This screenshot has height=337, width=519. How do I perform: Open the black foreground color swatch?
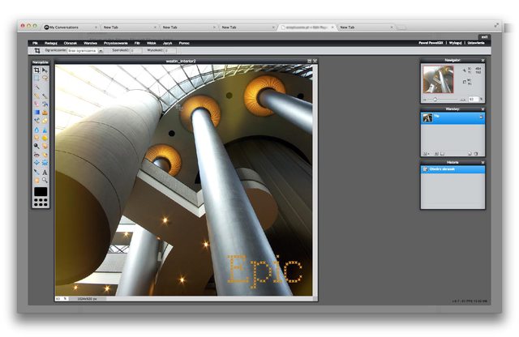[41, 191]
